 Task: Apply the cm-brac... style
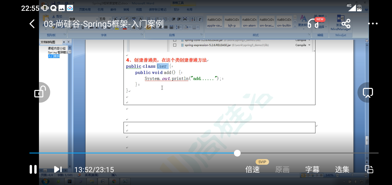pos(267,22)
